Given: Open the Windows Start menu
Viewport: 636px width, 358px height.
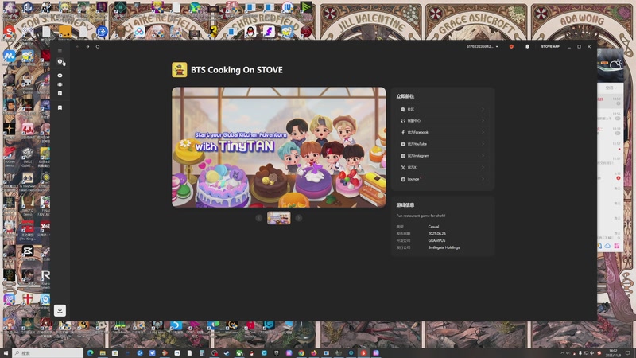Looking at the screenshot, I should (6, 353).
